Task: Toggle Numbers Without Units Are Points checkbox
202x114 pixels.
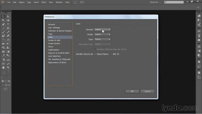Action: [x=95, y=49]
